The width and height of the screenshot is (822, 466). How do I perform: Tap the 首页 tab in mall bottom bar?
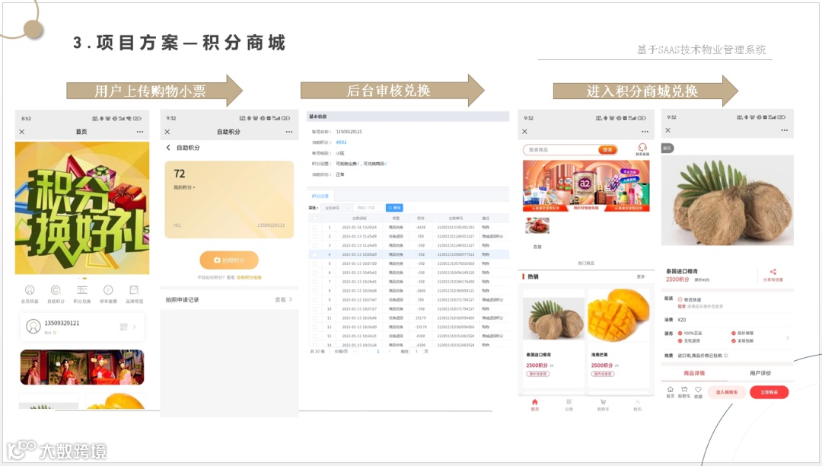click(x=535, y=404)
